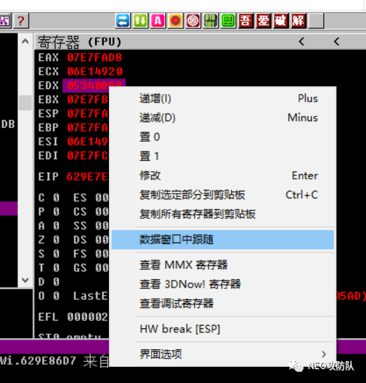The height and width of the screenshot is (383, 366).
Task: Click the concentric target rings icon
Action: click(193, 21)
